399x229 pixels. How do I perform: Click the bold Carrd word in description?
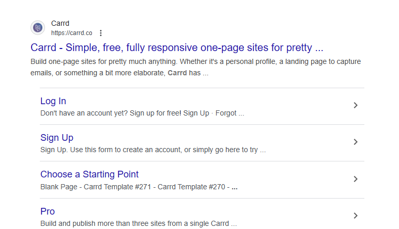[x=177, y=73]
